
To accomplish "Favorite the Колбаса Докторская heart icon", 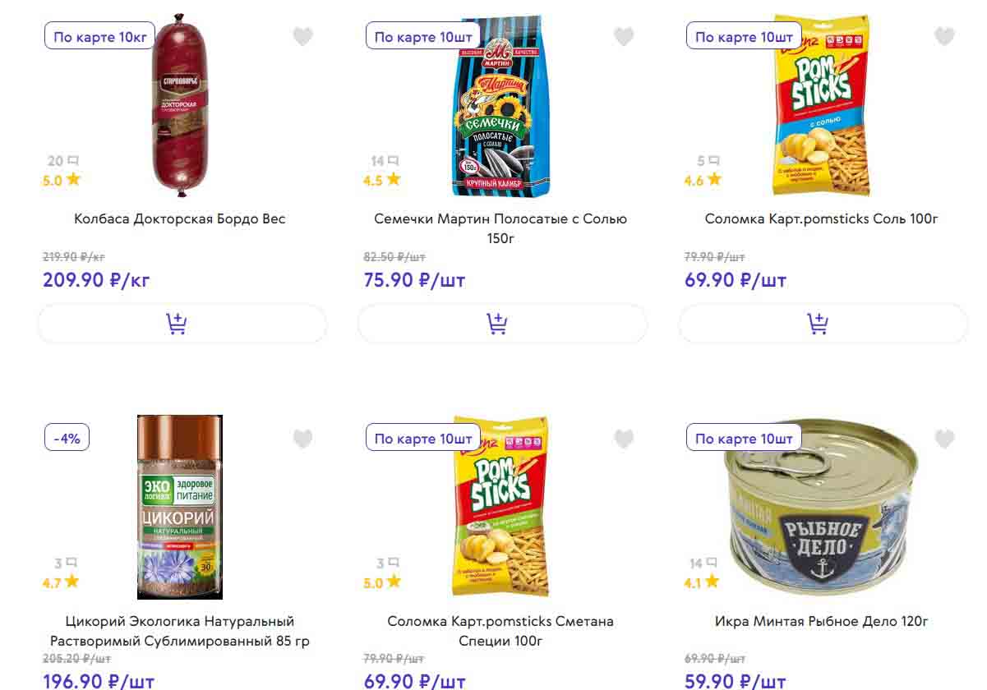I will coord(303,37).
